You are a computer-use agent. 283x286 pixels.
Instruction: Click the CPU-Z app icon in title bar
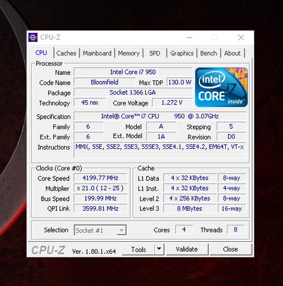[x=33, y=38]
